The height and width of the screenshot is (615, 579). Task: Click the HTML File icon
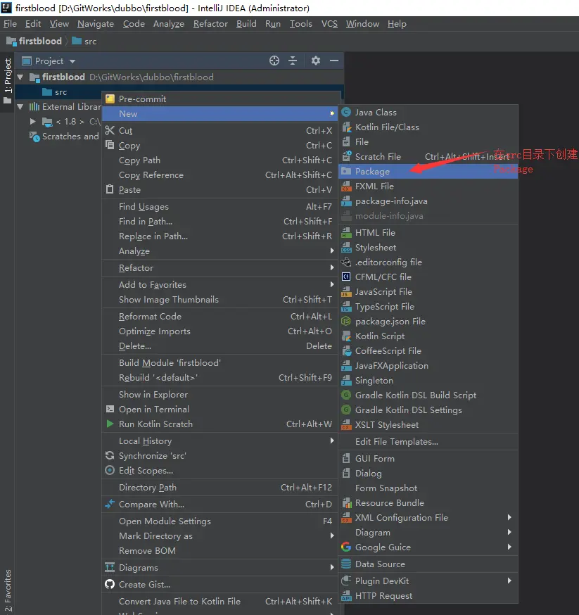346,233
